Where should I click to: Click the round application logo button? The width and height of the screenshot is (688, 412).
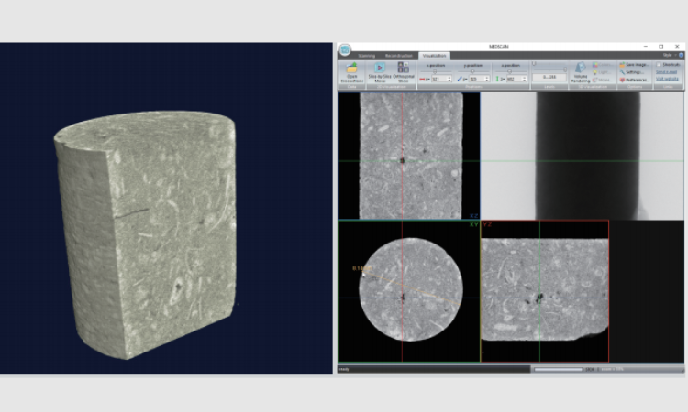click(x=343, y=50)
